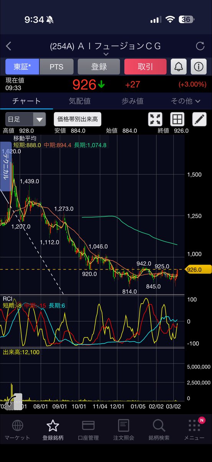Open the 注文照会 document tab
The image size is (212, 462).
(123, 430)
